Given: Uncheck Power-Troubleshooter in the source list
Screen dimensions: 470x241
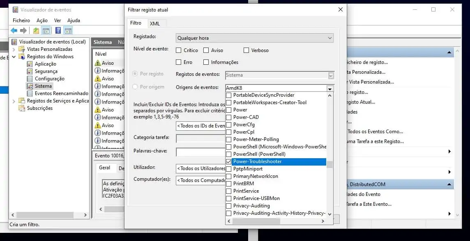Looking at the screenshot, I should [229, 162].
